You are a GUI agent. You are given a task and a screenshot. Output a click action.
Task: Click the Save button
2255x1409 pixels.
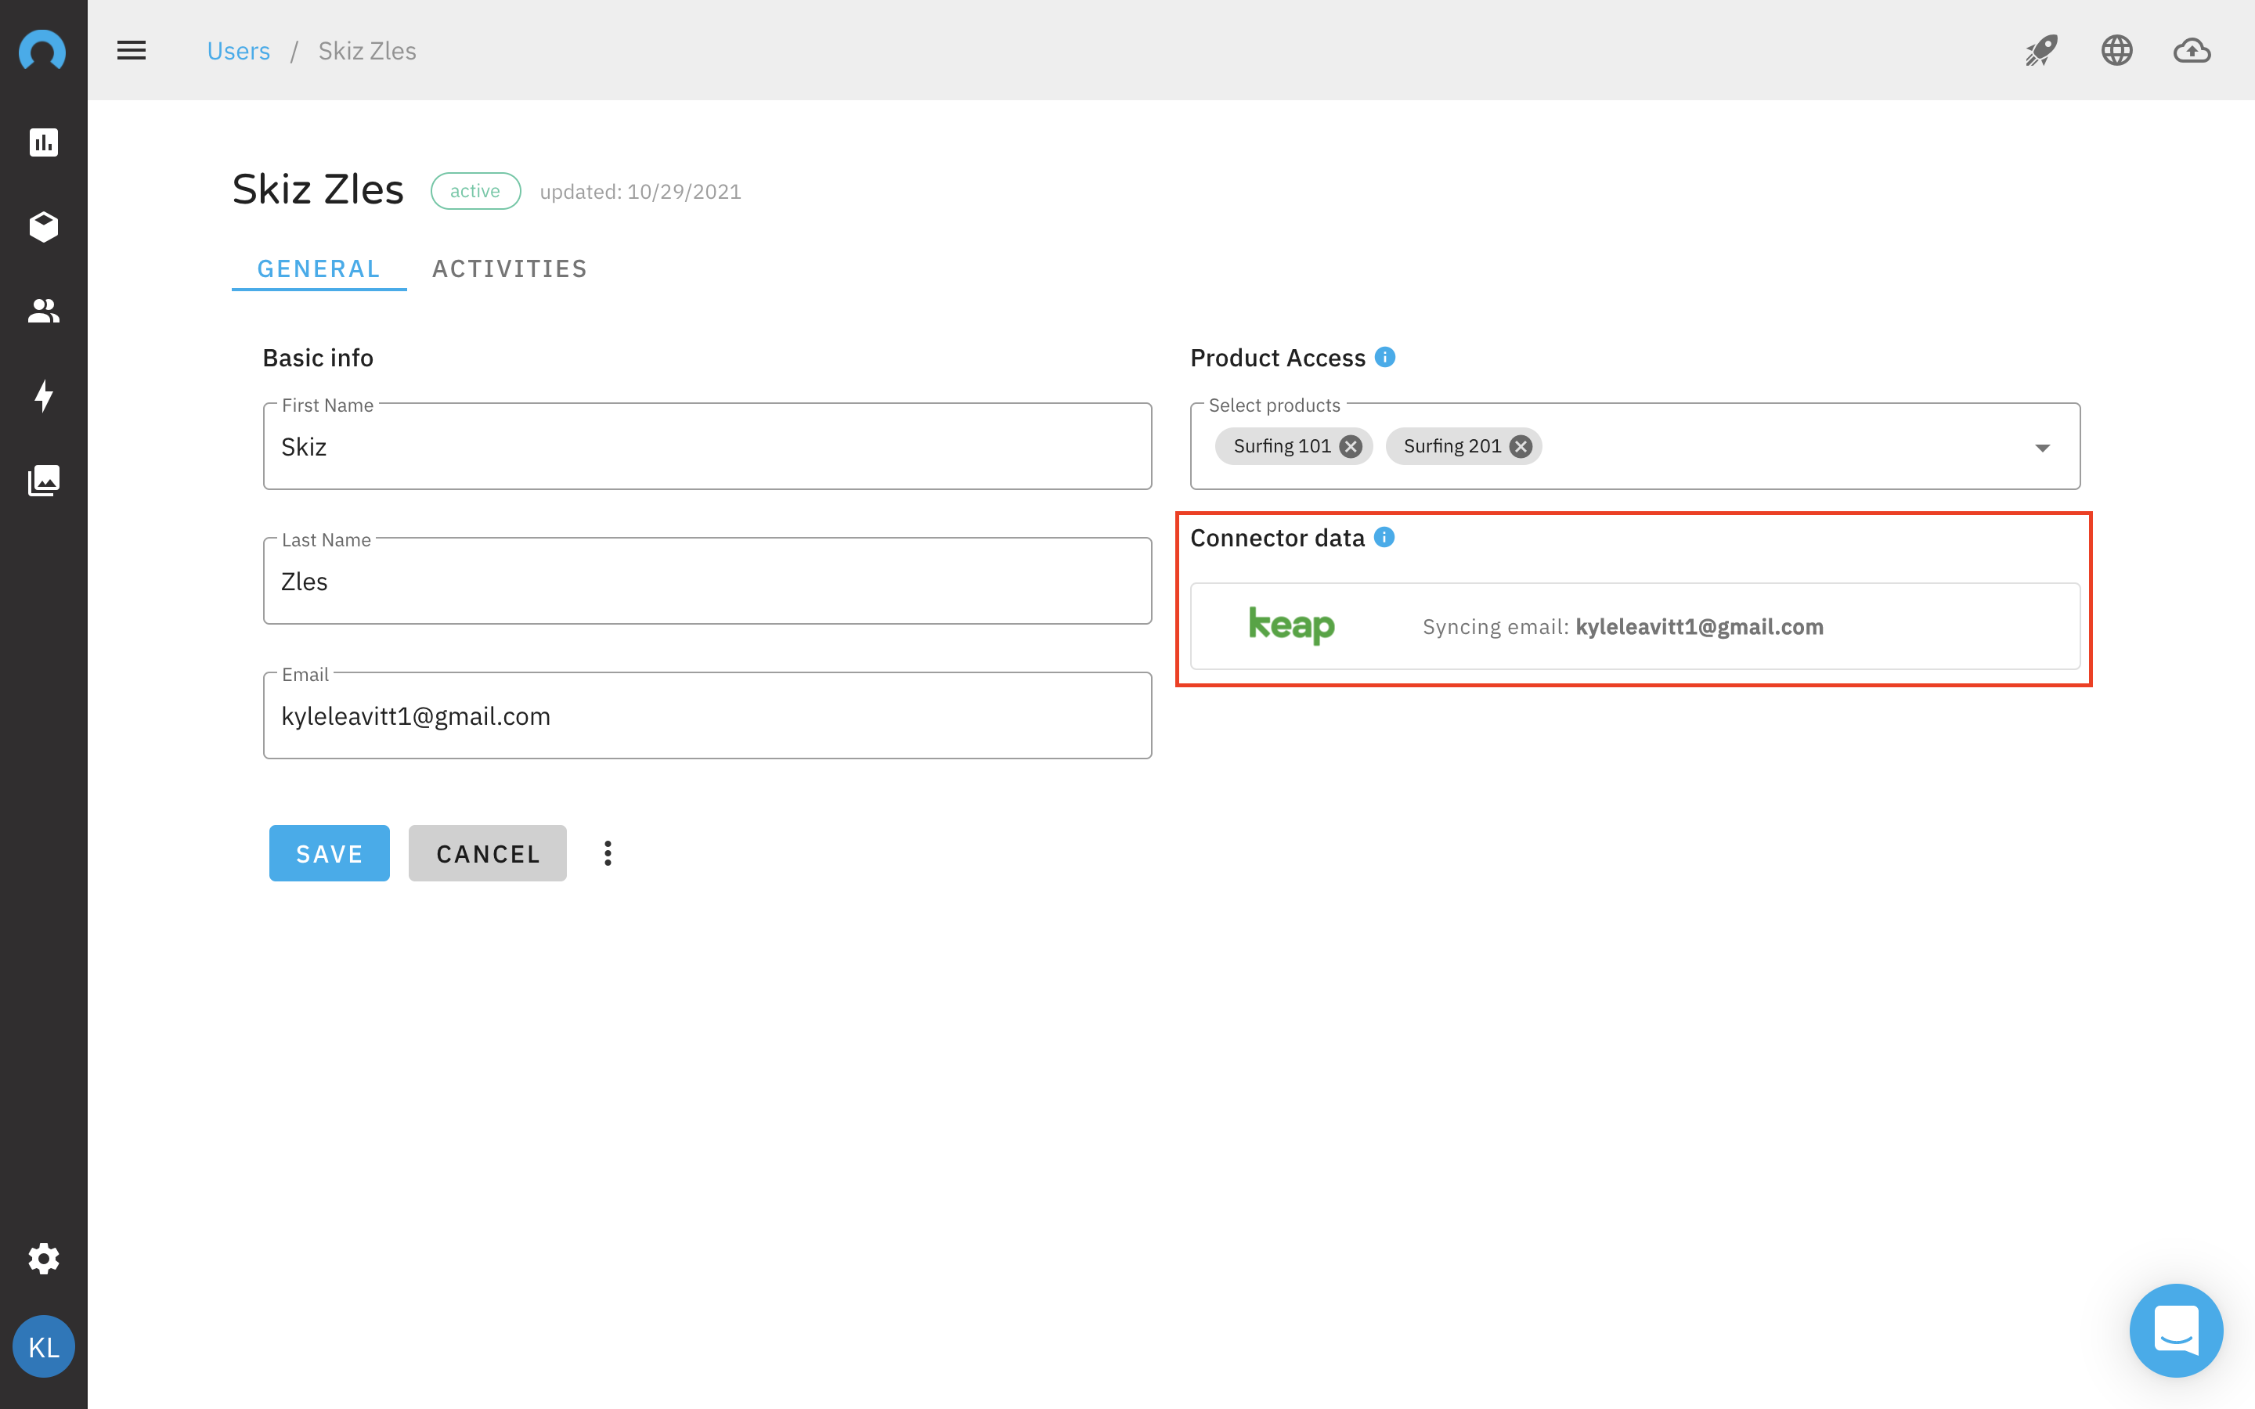pyautogui.click(x=329, y=853)
